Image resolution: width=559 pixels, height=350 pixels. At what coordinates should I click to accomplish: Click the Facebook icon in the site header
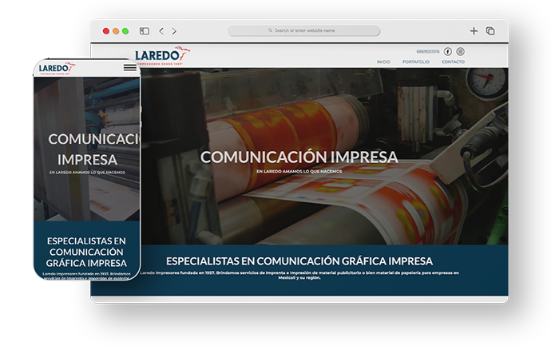[x=448, y=51]
